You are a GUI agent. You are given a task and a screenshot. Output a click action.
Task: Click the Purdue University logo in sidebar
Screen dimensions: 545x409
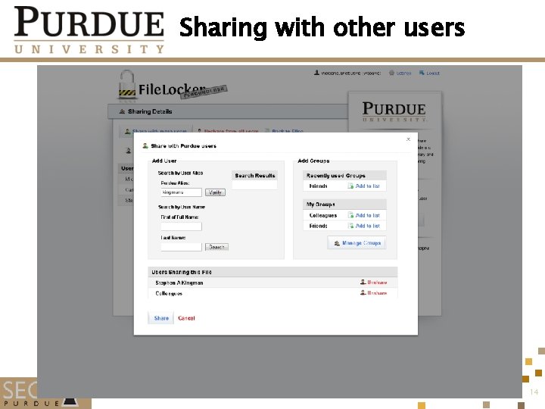394,111
